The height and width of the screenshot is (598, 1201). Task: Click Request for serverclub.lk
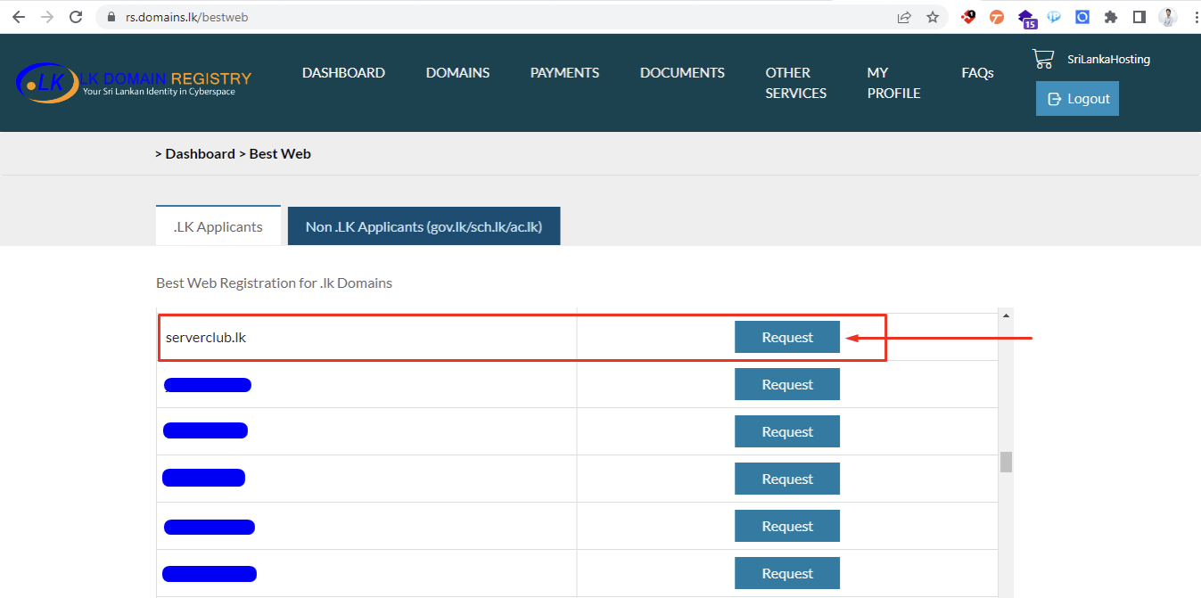point(786,337)
